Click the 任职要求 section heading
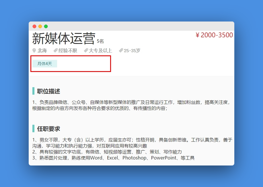Screen dimensions: 263x187 48,129
